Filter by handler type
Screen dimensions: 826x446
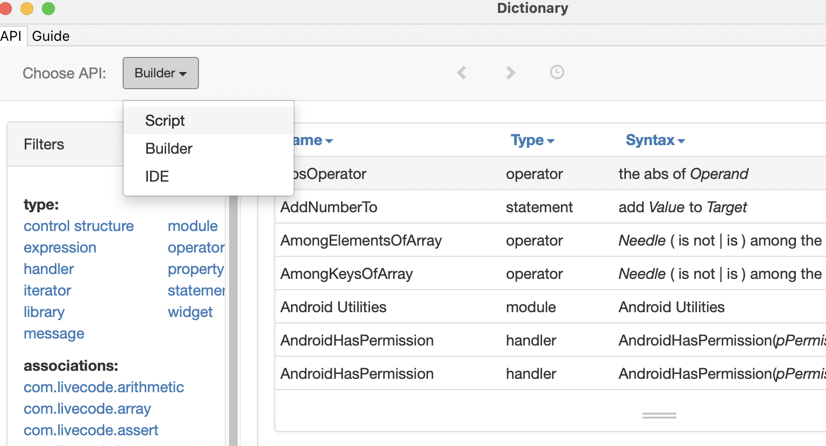pos(48,269)
